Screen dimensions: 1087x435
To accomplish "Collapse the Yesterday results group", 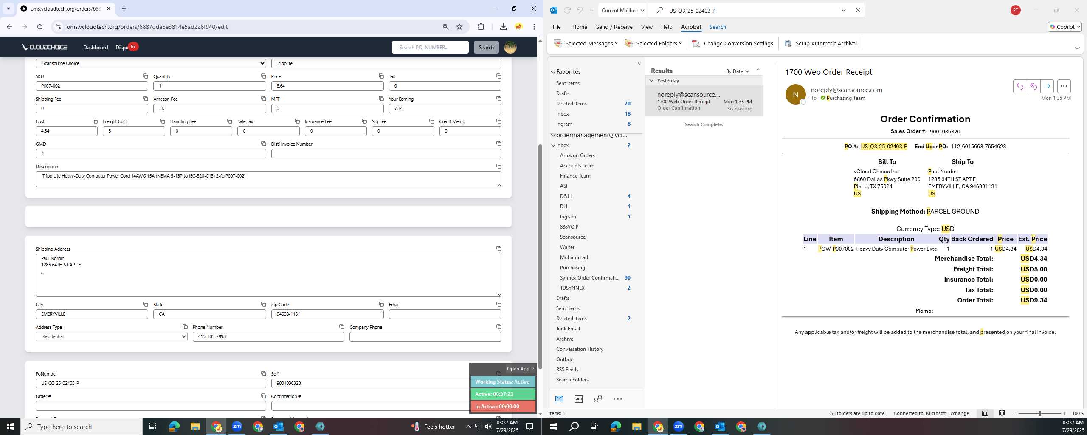I will (x=651, y=80).
